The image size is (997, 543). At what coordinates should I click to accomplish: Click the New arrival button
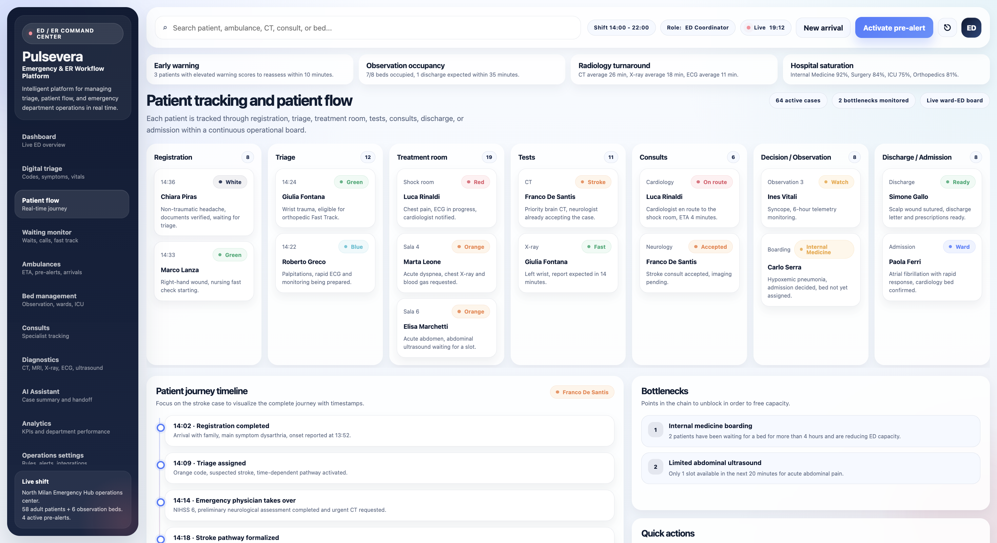(x=823, y=28)
